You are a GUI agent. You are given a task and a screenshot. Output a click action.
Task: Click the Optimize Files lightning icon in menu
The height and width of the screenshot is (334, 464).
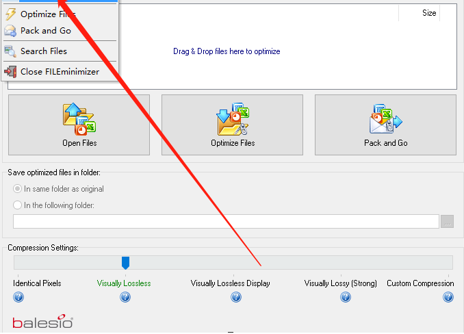click(x=11, y=14)
